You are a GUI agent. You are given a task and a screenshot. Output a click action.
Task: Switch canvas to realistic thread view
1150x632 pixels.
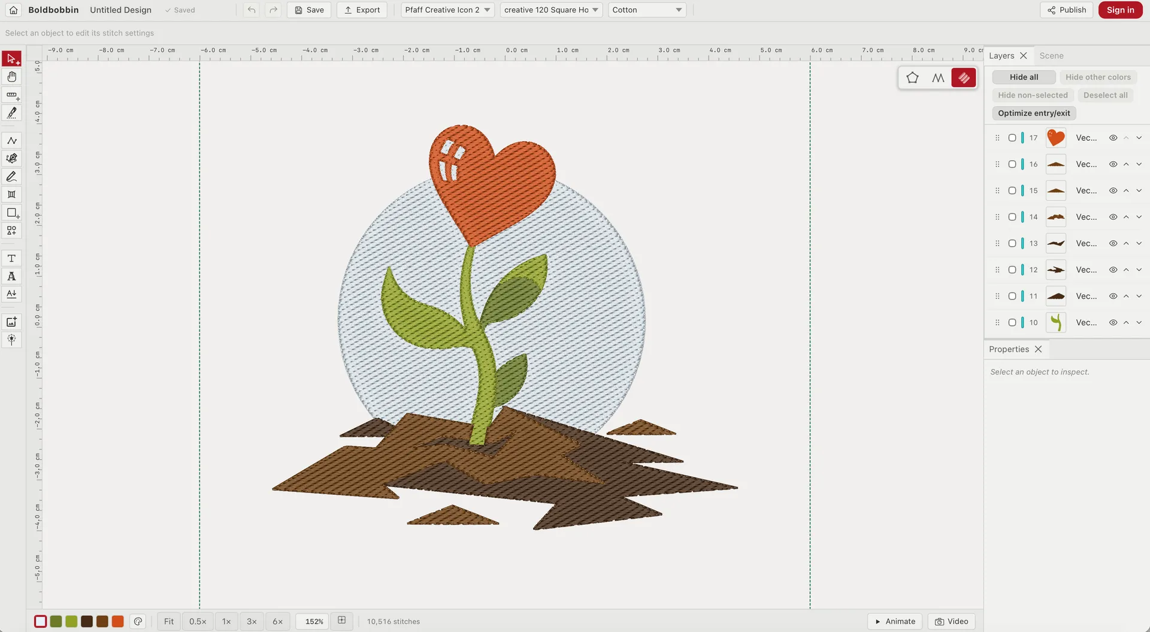click(964, 78)
